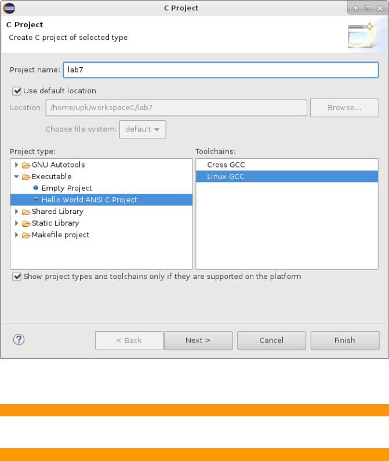
Task: Click the new project wizard banner image
Action: tap(361, 35)
